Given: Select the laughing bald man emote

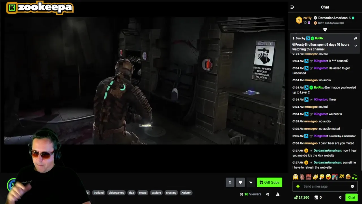Looking at the screenshot, I should [302, 177].
